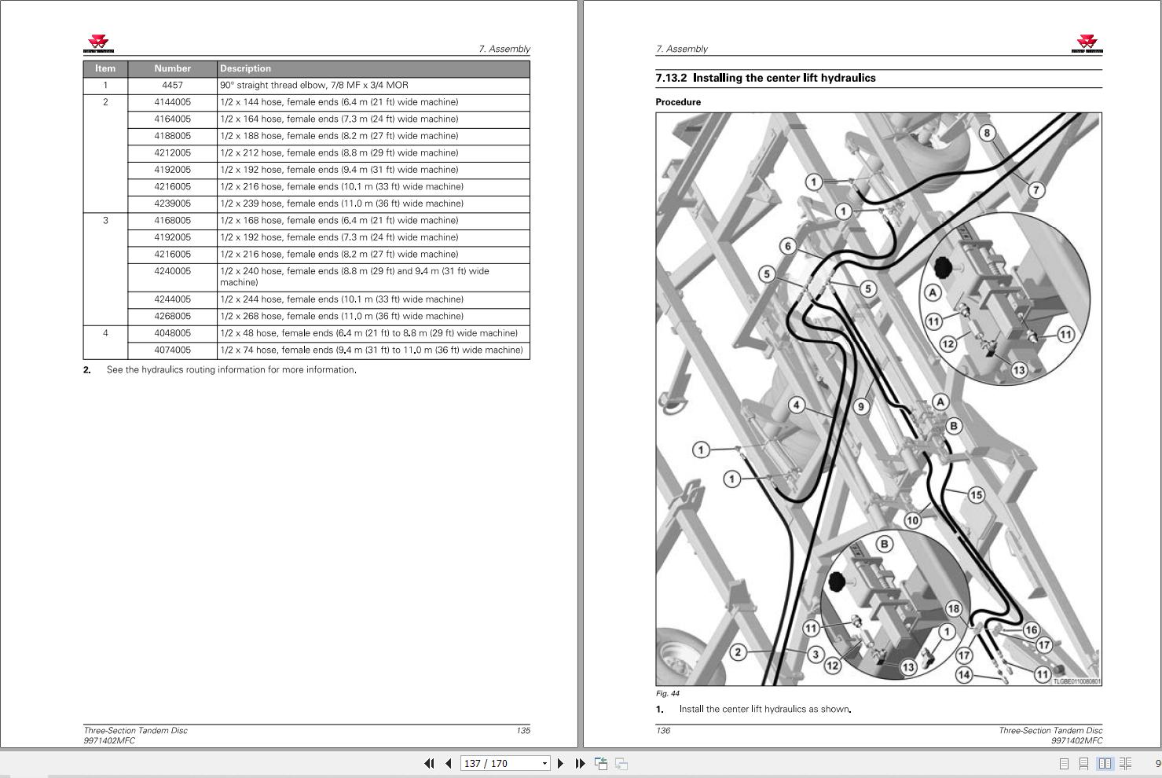
Task: Click part number 4457 in table
Action: coord(172,85)
